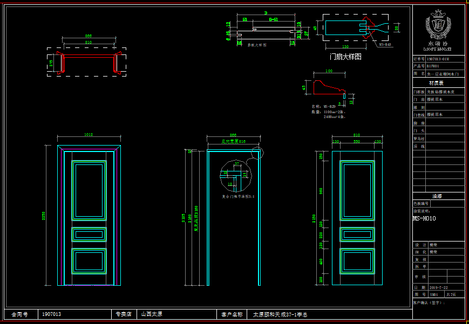Viewport: 469px width, 324px height.
Task: Click the company crest logo in title block
Action: (438, 24)
